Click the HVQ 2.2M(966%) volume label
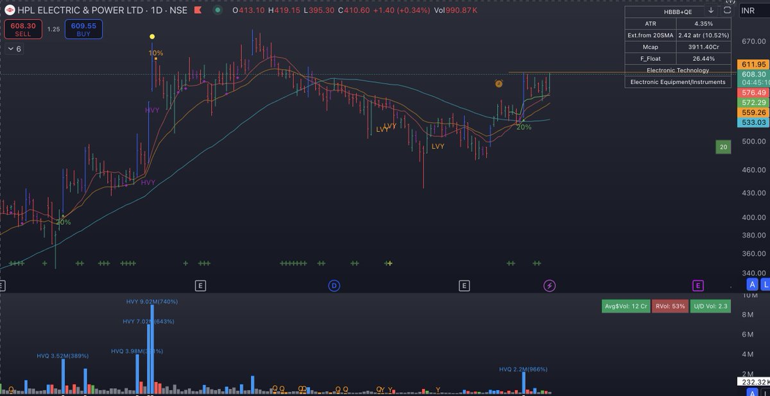 [524, 369]
